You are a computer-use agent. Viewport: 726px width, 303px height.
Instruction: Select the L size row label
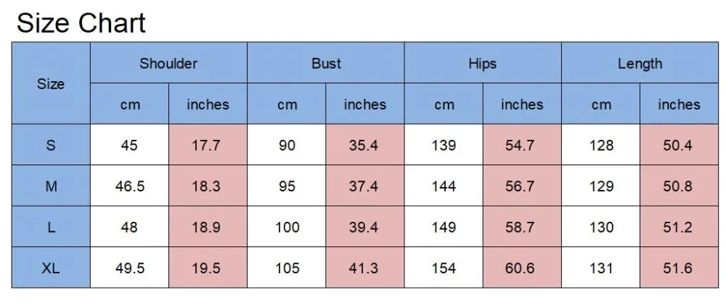point(51,227)
